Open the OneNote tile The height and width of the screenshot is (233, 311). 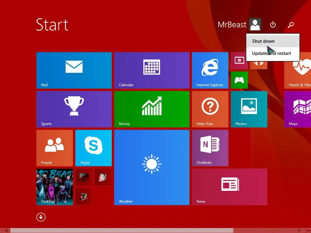[210, 148]
